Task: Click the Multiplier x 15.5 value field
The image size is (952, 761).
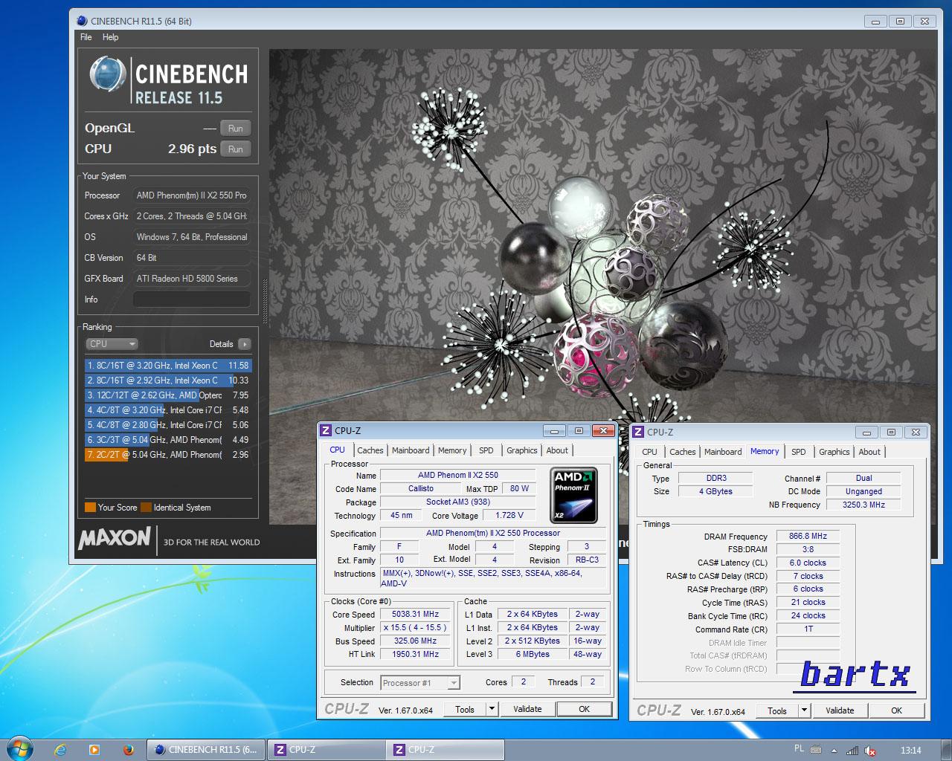Action: coord(415,628)
